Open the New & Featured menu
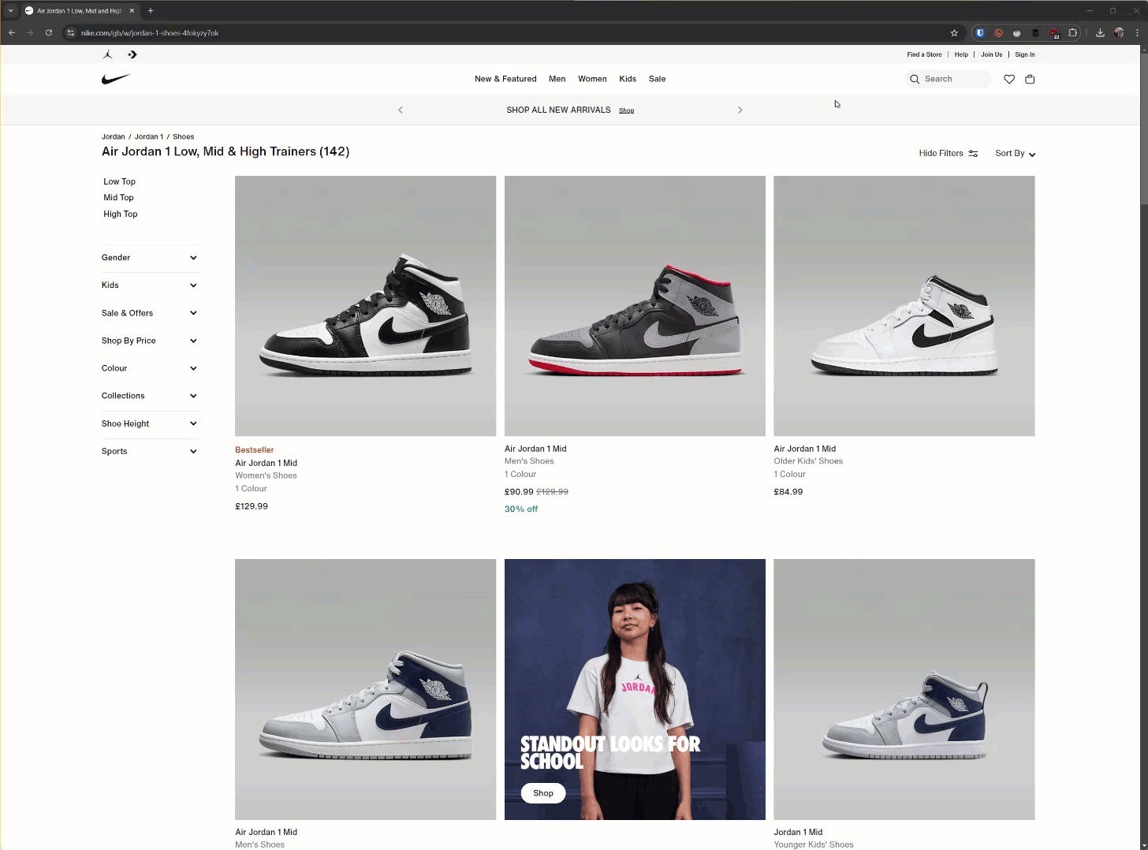Viewport: 1148px width, 850px height. pyautogui.click(x=505, y=79)
